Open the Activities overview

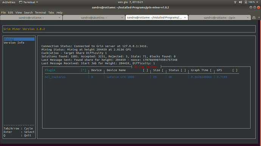[x=9, y=2]
